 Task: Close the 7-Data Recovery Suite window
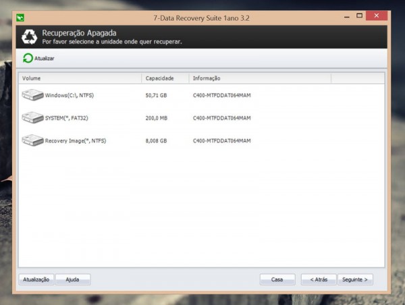click(x=377, y=16)
